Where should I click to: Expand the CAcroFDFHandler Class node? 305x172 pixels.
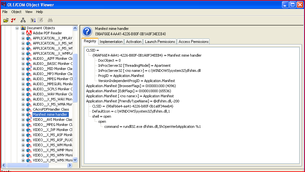pyautogui.click(x=23, y=109)
